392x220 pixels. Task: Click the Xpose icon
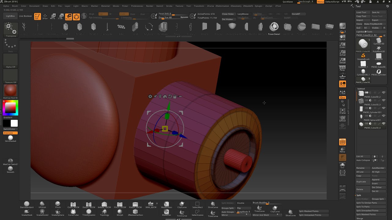pos(342,173)
